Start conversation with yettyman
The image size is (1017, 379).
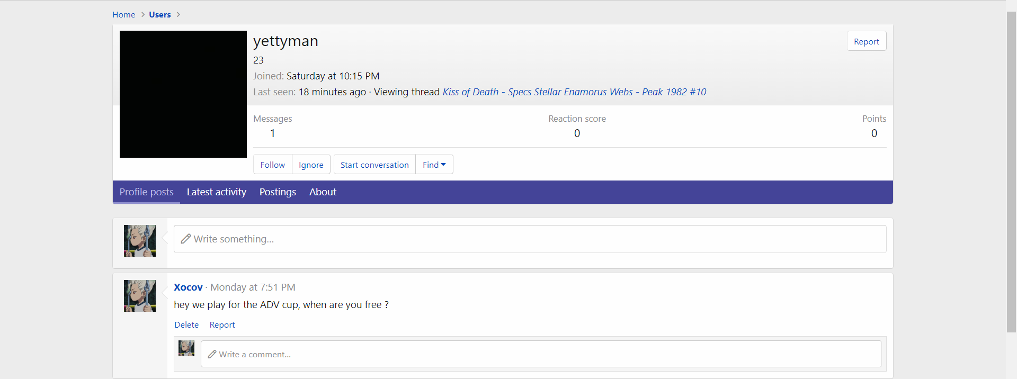(x=374, y=165)
